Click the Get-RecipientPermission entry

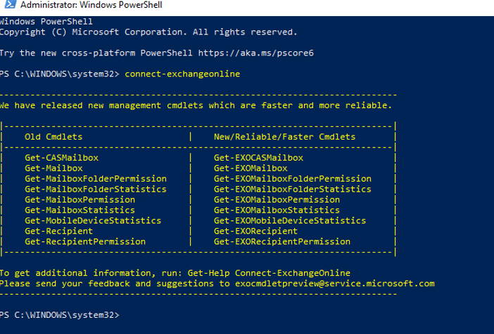(85, 241)
